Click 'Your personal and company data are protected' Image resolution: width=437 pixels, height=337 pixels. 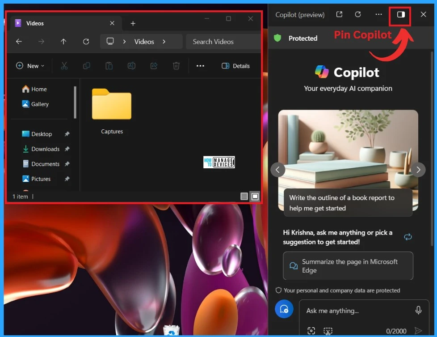point(342,290)
